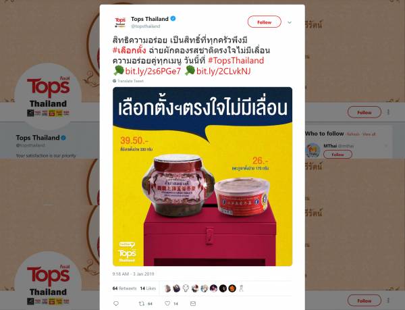Open the bit.ly/2CLvkNJ link

coord(223,71)
